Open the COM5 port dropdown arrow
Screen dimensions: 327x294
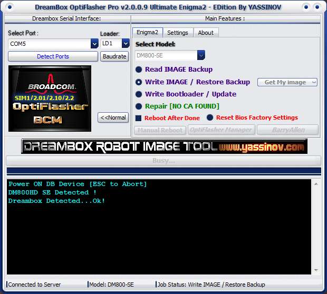(x=94, y=44)
